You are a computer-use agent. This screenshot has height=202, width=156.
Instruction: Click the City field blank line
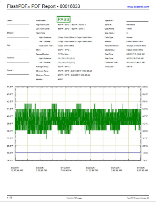[x=18, y=50]
